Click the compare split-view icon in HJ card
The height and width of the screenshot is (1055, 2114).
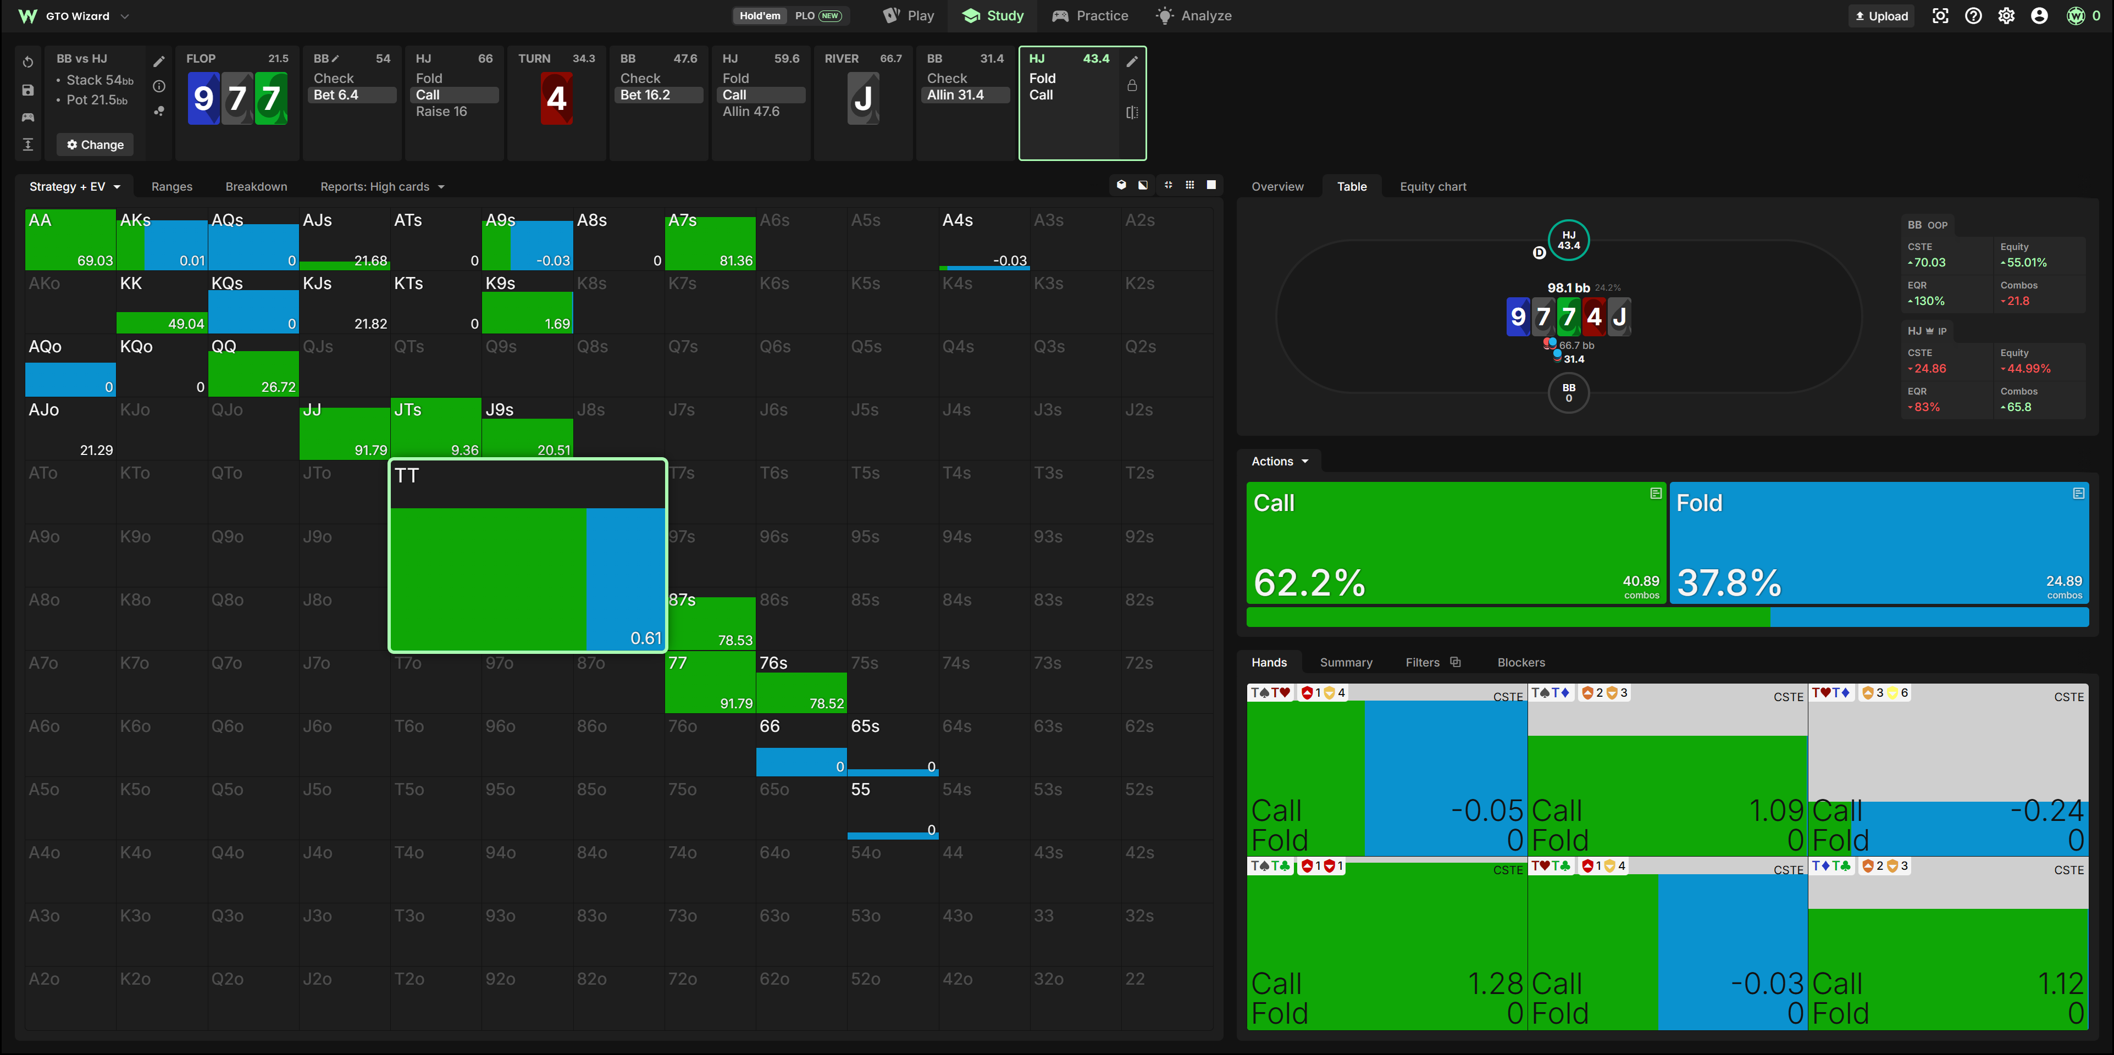(x=1132, y=113)
